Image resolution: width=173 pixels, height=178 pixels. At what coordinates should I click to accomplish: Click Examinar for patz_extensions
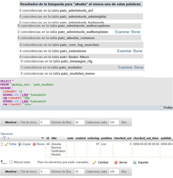pyautogui.click(x=124, y=51)
